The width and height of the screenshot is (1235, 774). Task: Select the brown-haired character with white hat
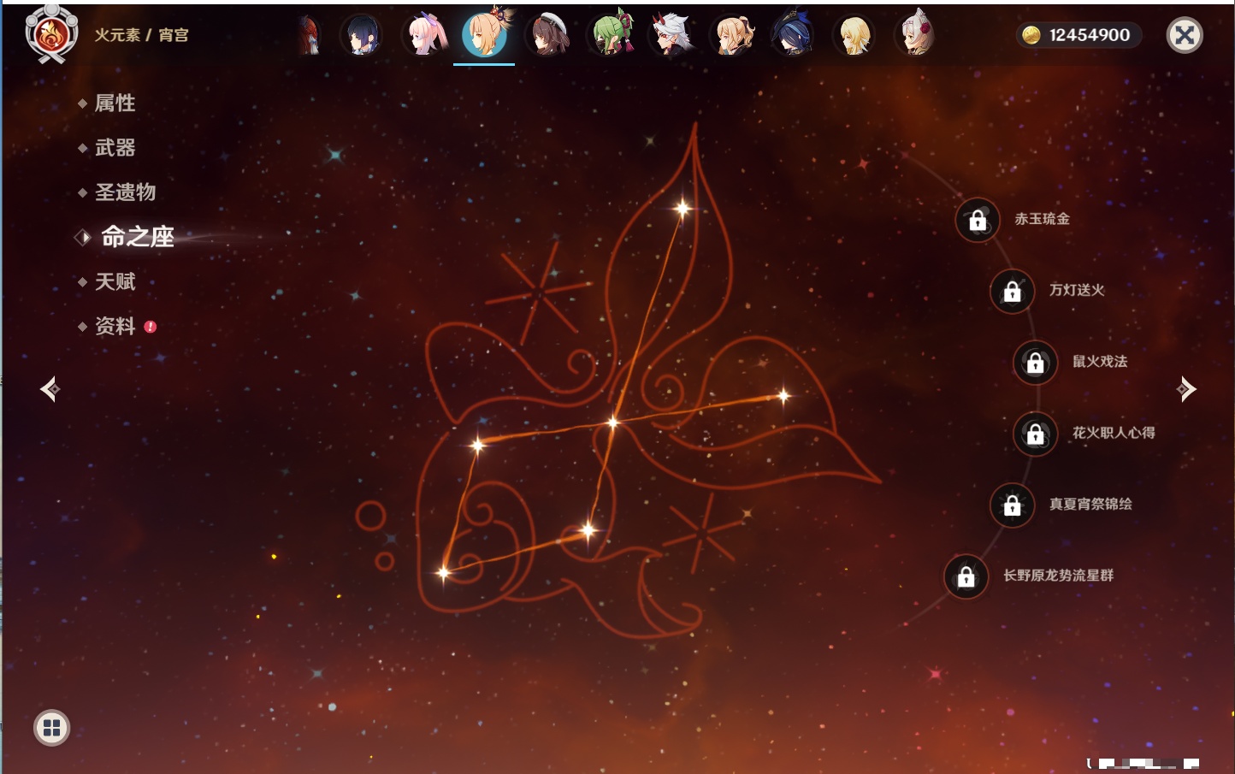547,35
